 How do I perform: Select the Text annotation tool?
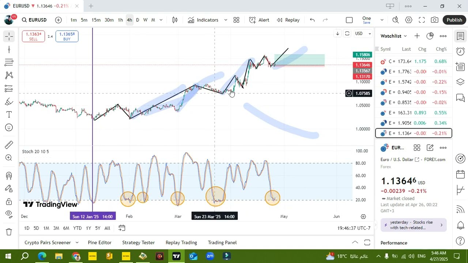click(9, 115)
